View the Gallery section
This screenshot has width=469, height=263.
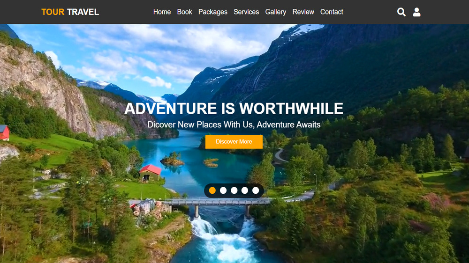click(x=275, y=12)
